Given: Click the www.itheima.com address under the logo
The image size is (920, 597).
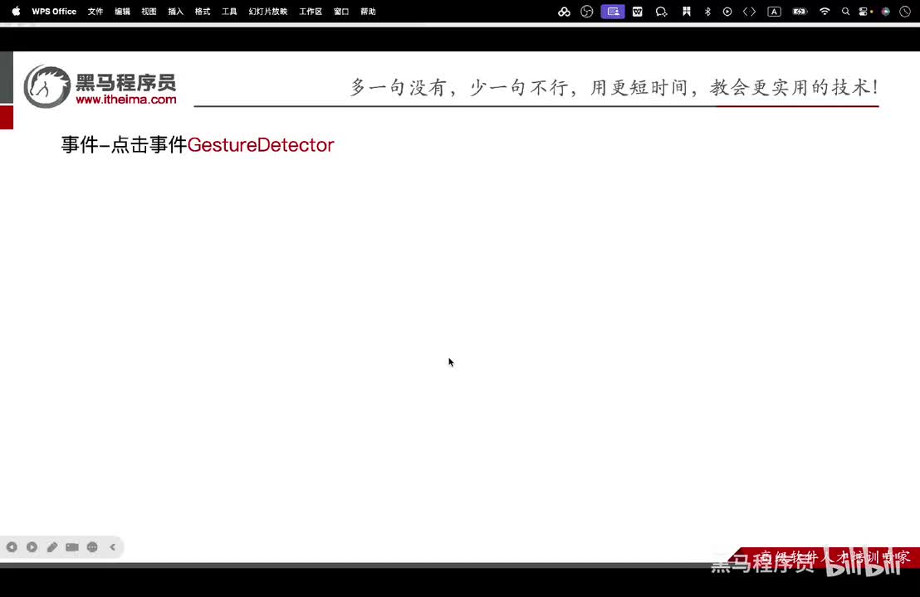Looking at the screenshot, I should pos(126,99).
